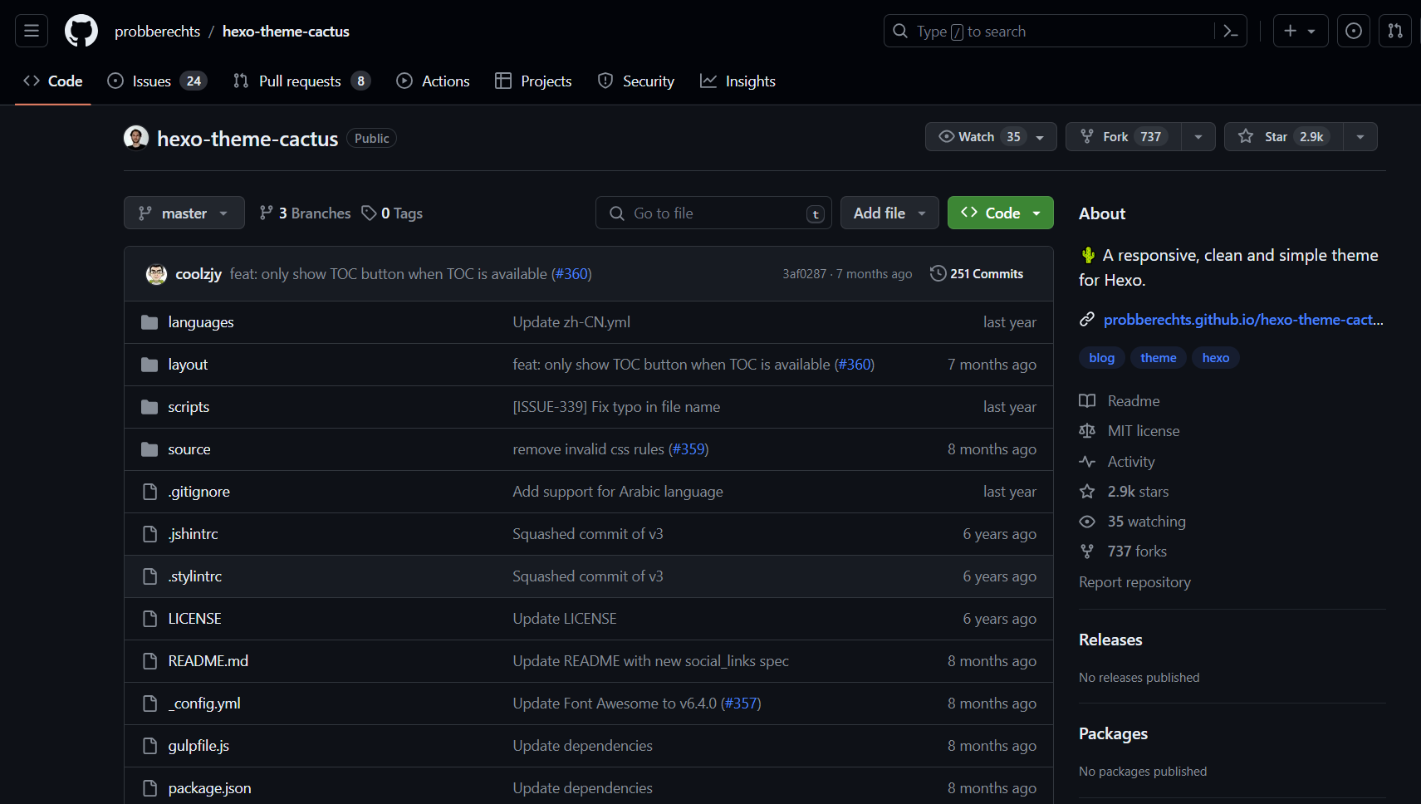
Task: View the MIT license link
Action: (1129, 431)
